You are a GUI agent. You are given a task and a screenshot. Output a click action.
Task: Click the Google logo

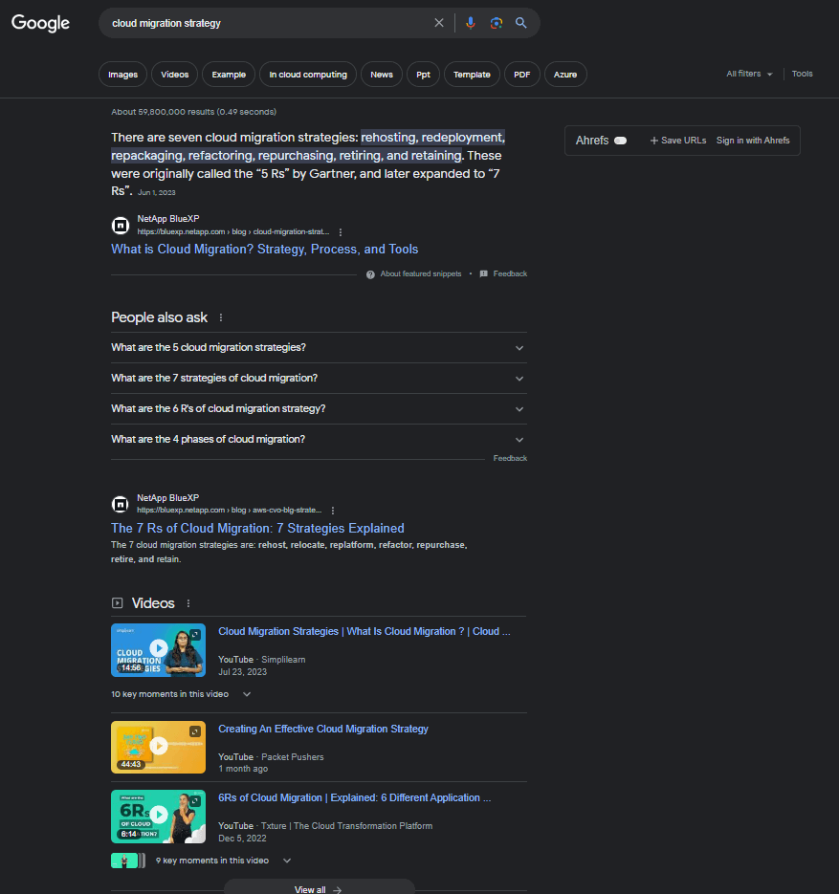(x=40, y=23)
